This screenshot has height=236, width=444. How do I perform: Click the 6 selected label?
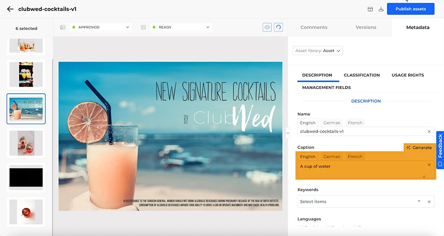pyautogui.click(x=26, y=29)
